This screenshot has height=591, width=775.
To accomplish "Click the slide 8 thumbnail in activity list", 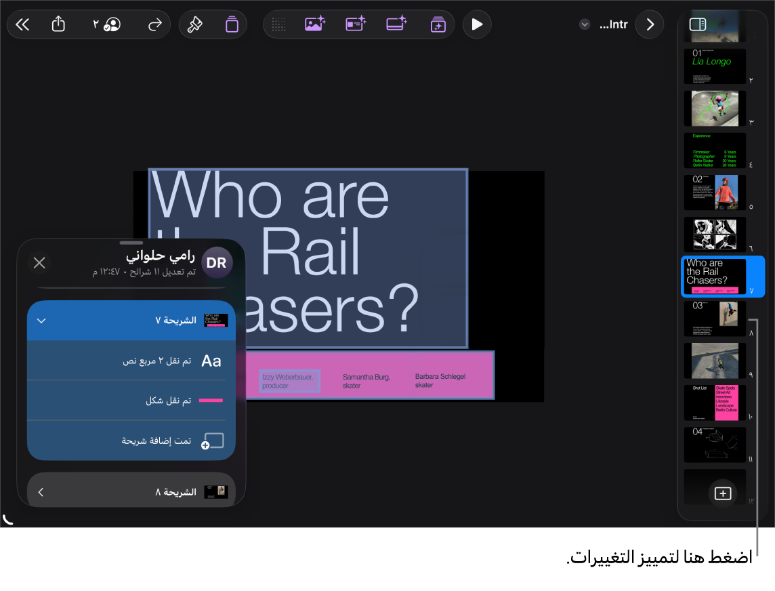I will pyautogui.click(x=216, y=492).
